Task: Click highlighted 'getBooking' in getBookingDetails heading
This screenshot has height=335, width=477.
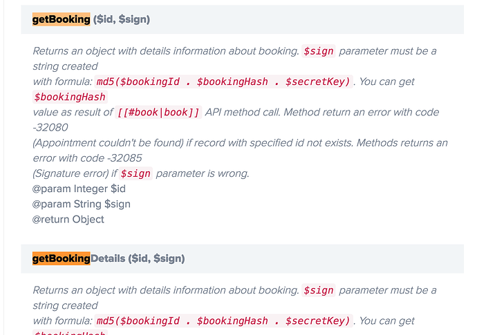Action: 61,258
